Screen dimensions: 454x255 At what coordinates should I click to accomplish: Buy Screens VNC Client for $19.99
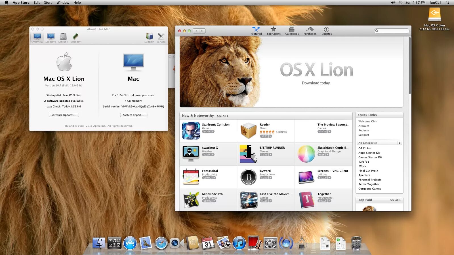(x=323, y=178)
